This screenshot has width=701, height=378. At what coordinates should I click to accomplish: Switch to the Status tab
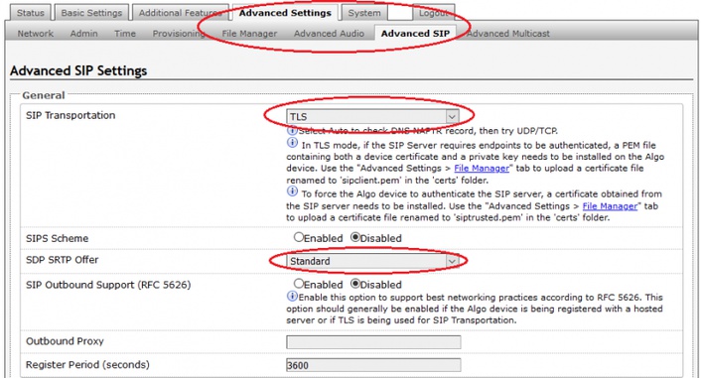pos(31,13)
